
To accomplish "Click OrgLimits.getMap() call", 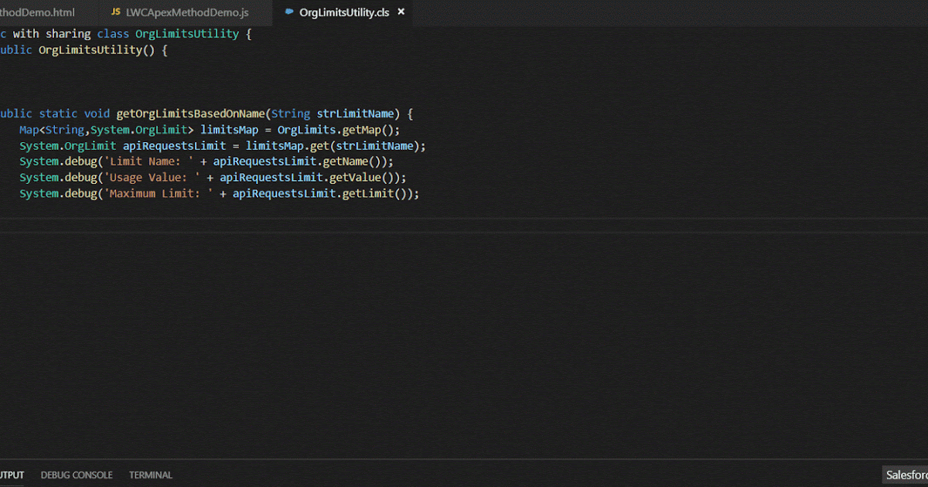I will [x=336, y=130].
